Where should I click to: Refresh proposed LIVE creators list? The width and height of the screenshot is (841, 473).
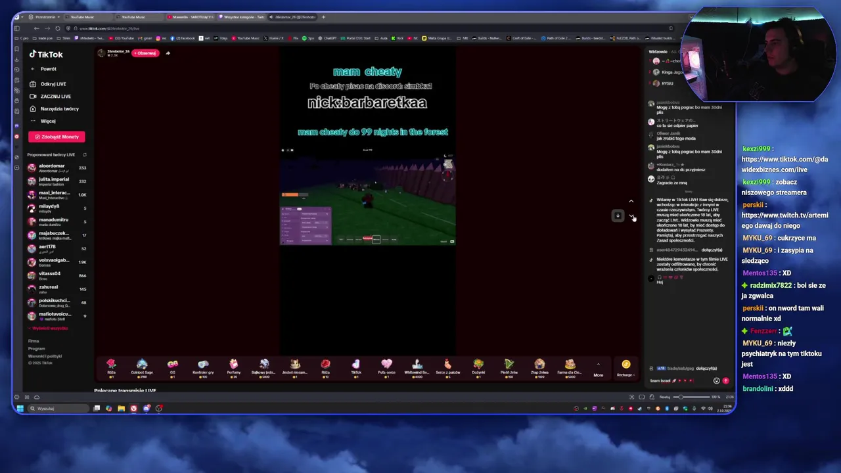tap(84, 155)
